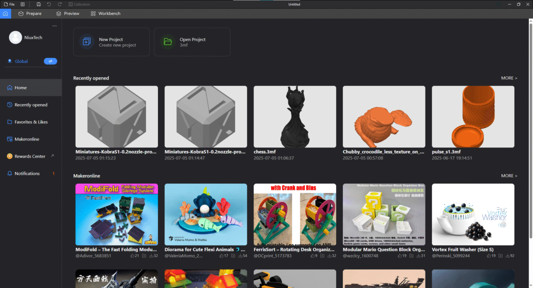Open Favorites & Likes in the sidebar

click(x=31, y=122)
